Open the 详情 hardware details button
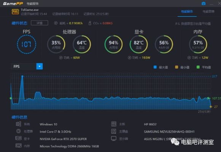Screen dimensions: 221x152 coord(40,23)
